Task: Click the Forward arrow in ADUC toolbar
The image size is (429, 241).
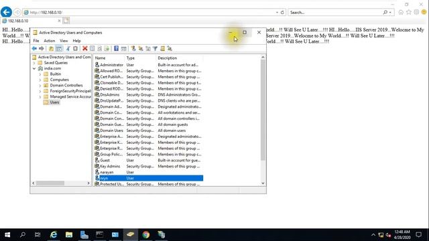Action: (42, 49)
